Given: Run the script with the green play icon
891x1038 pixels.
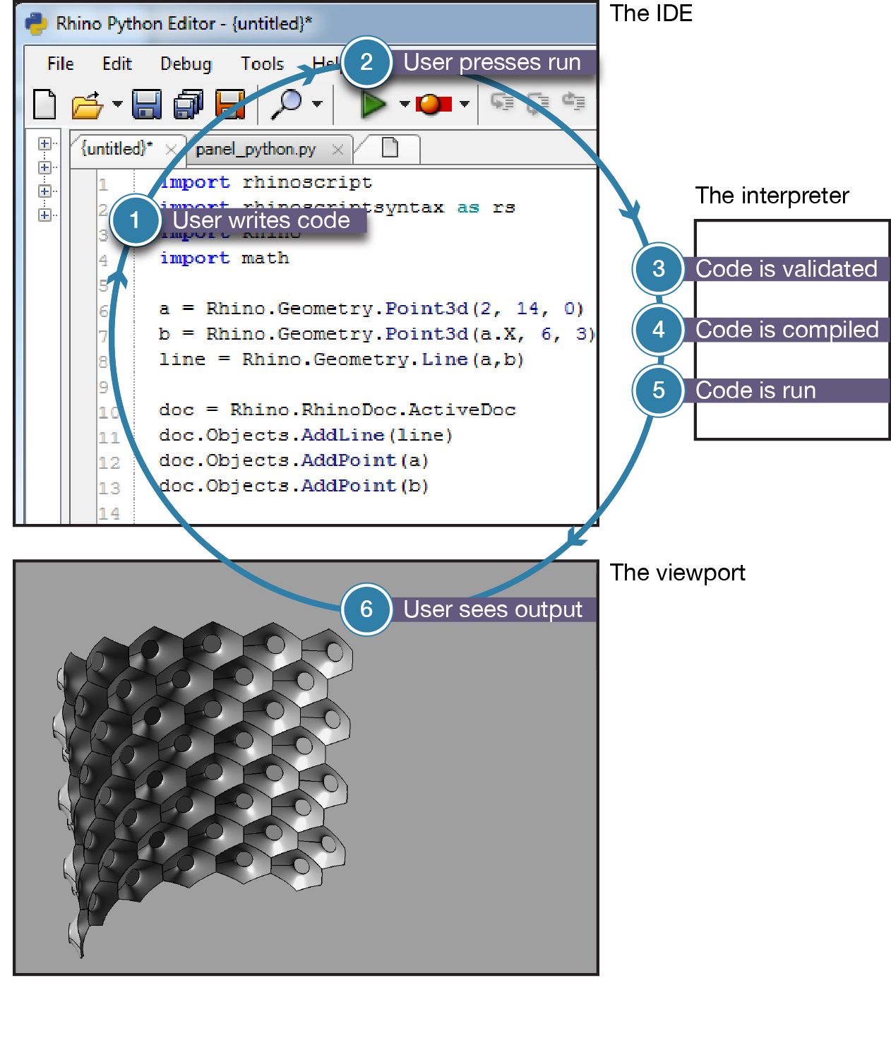Looking at the screenshot, I should pos(373,105).
